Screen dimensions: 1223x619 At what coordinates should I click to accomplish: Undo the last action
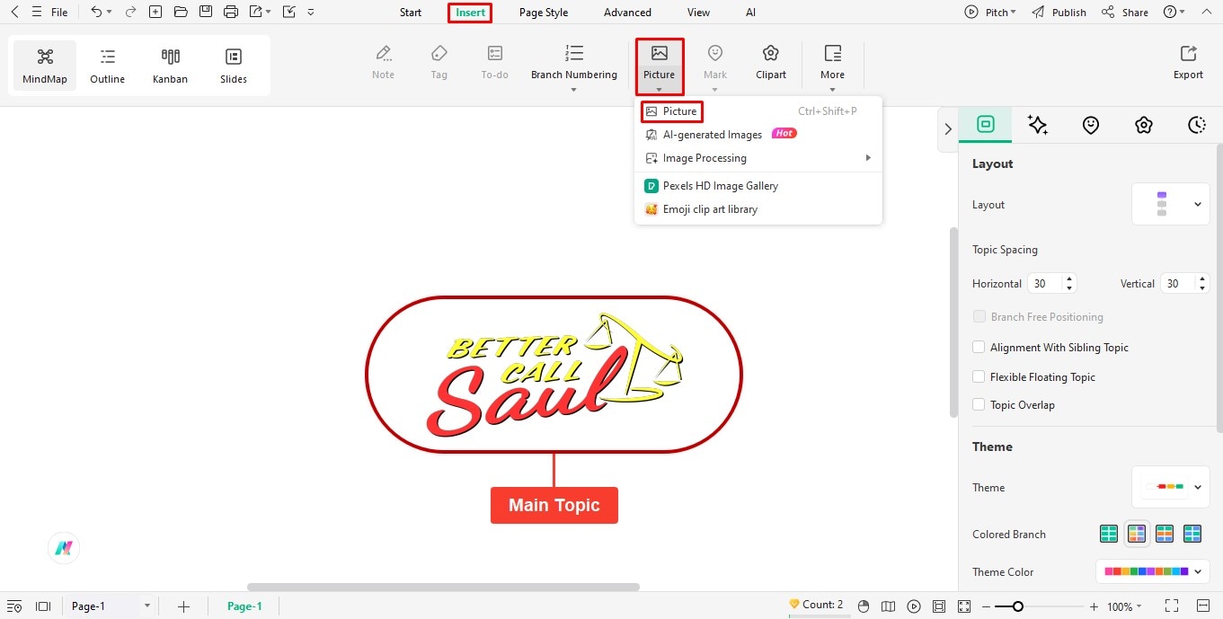96,13
